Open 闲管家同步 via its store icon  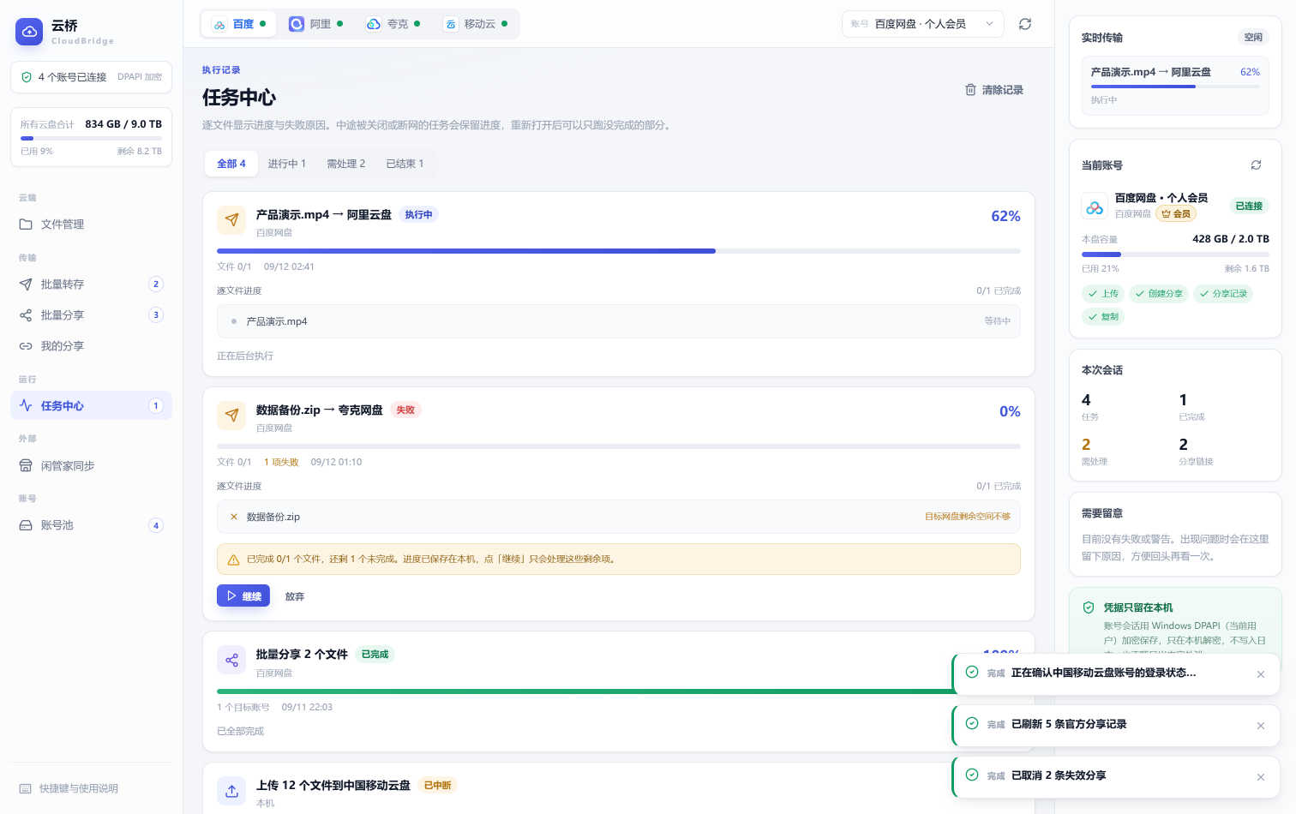tap(26, 466)
